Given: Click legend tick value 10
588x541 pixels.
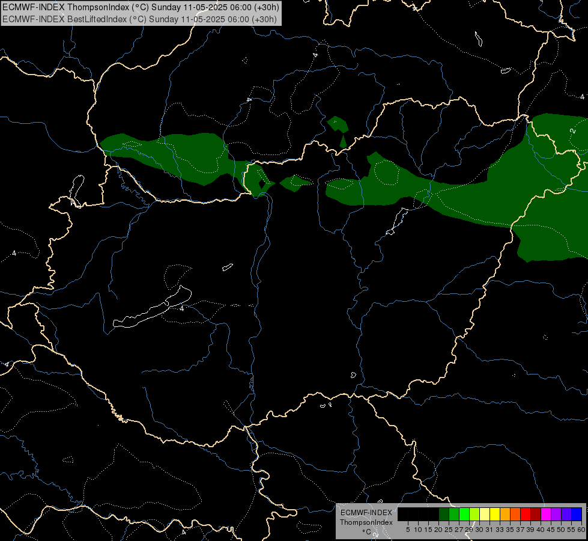Looking at the screenshot, I should pos(418,530).
